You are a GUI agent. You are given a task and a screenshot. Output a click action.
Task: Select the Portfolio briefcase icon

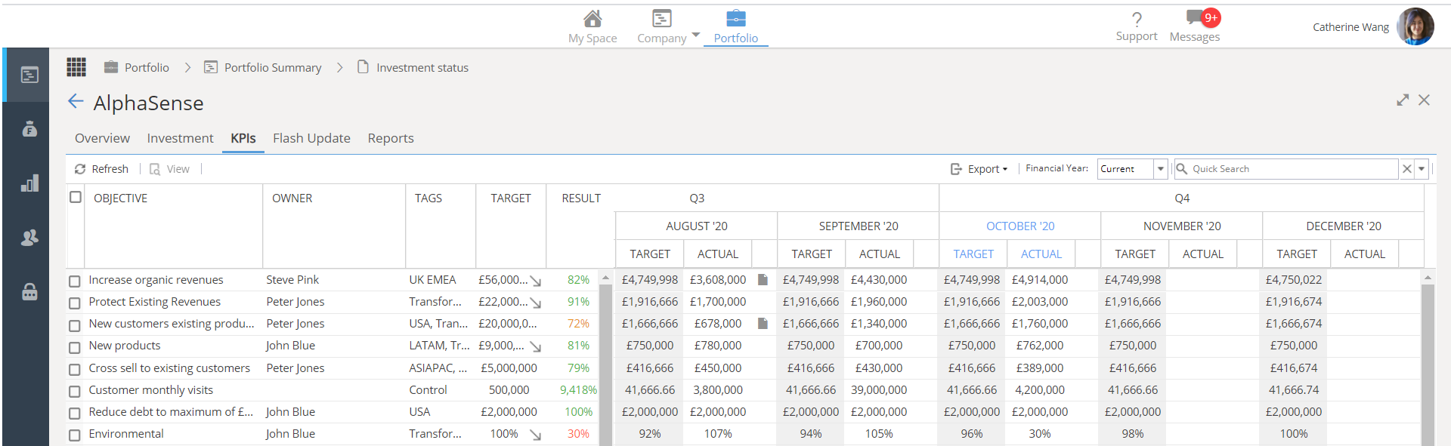pos(735,18)
